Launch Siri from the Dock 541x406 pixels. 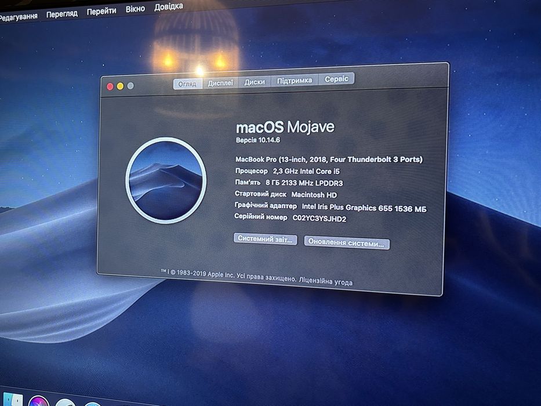coord(39,402)
